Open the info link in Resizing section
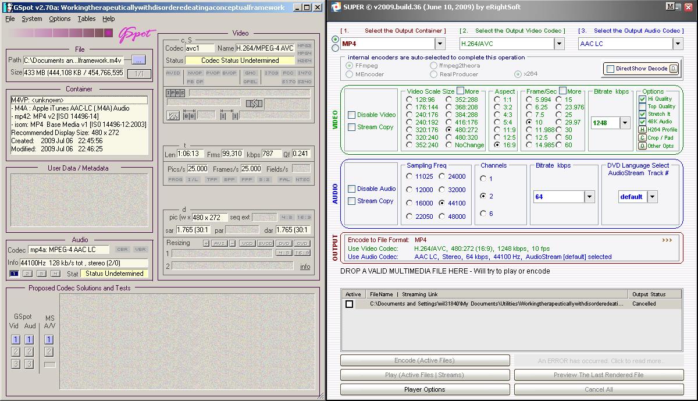This screenshot has width=698, height=401. (305, 267)
